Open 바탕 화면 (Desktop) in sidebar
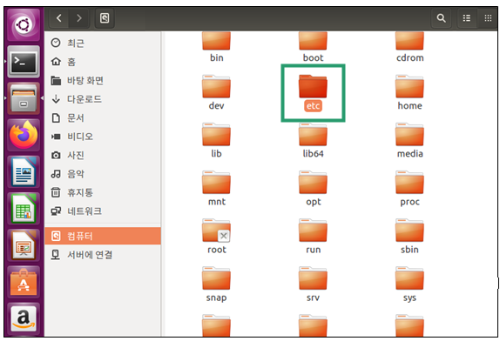The image size is (500, 341). [x=103, y=80]
